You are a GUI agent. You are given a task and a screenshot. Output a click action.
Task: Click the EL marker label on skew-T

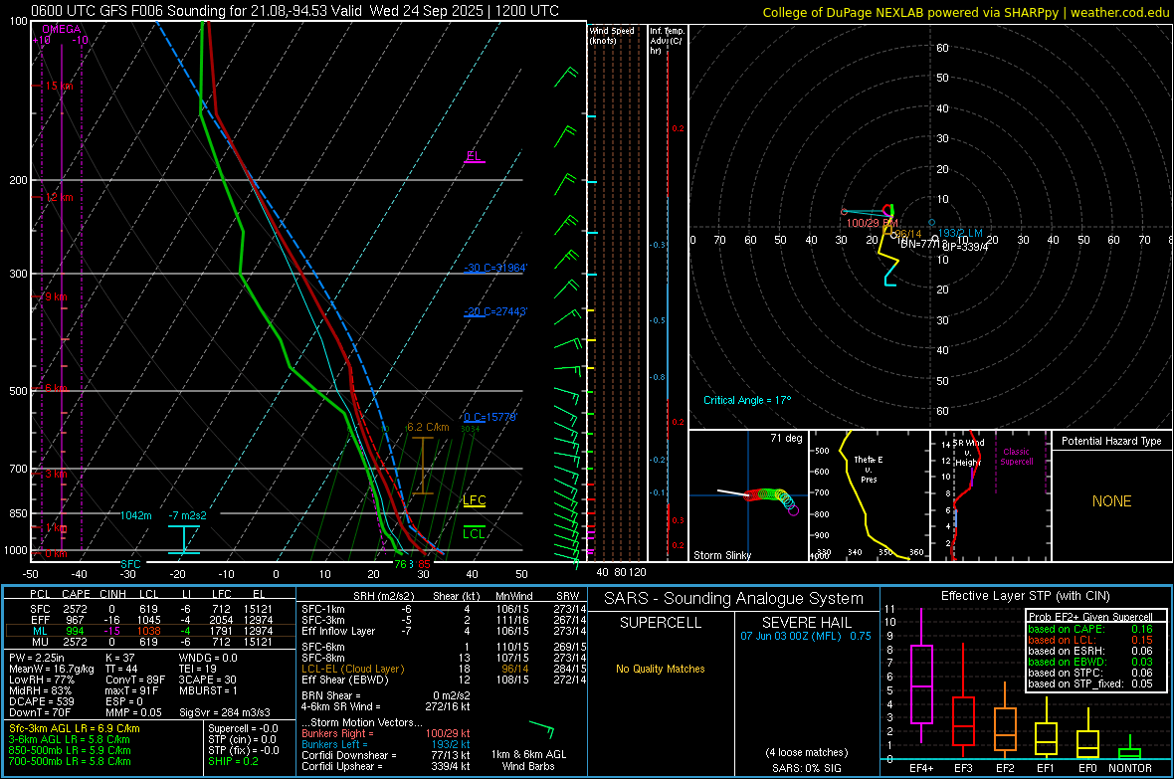474,156
